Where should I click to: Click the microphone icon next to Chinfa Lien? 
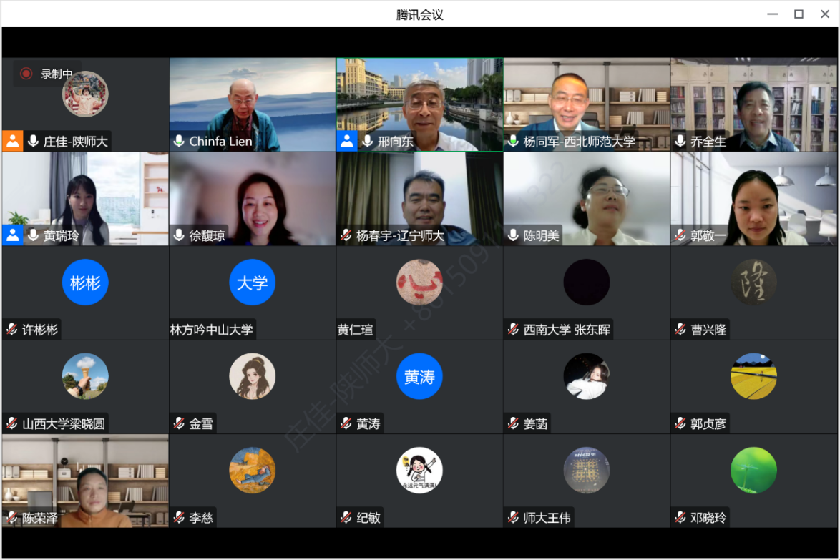[179, 141]
